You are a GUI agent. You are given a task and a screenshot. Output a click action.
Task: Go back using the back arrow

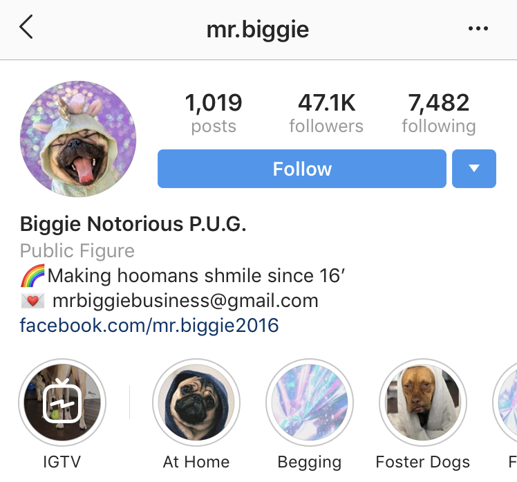(x=26, y=27)
